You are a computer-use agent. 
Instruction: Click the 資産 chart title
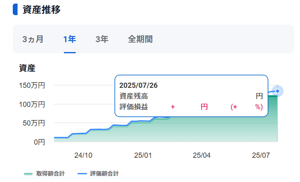click(27, 68)
